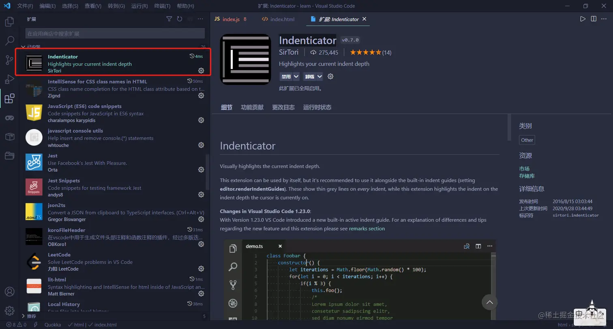
Task: Open manage gear for Jest extension row
Action: point(201,170)
